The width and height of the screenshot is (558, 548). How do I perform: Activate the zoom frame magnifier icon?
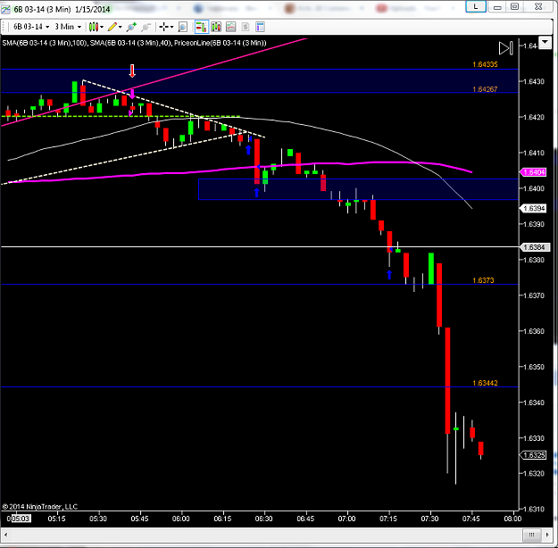pyautogui.click(x=182, y=27)
